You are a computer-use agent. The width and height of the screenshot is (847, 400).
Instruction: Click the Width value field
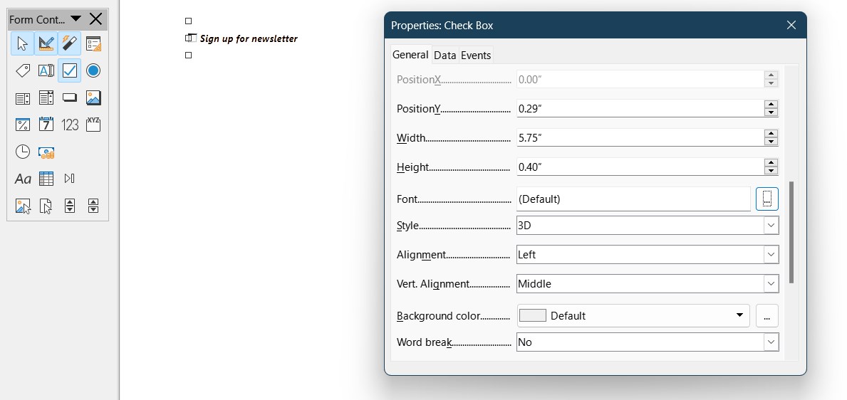point(640,137)
